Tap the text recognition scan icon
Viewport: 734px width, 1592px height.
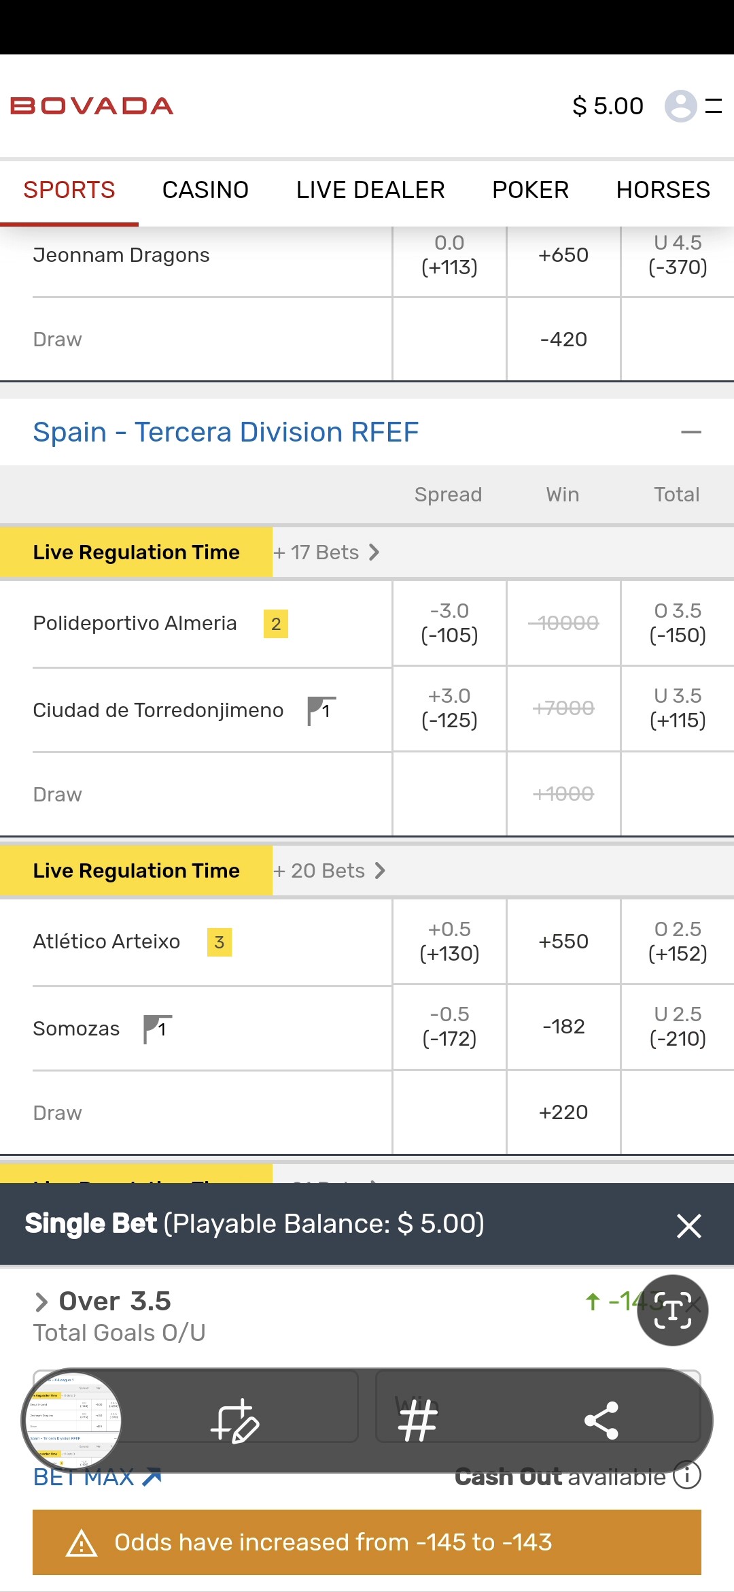[672, 1310]
